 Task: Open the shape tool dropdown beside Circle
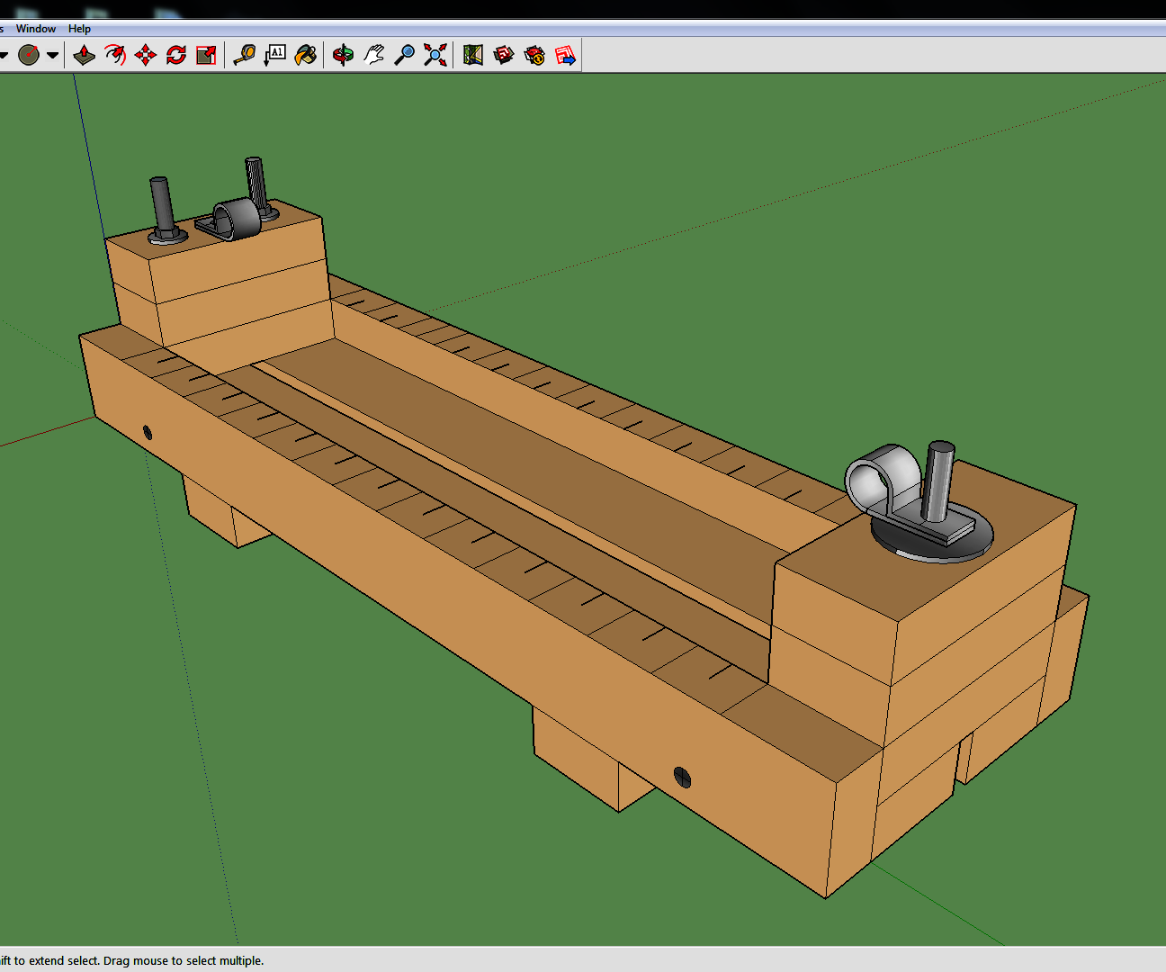tap(53, 56)
